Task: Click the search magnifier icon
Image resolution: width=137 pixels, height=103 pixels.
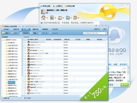Action: pyautogui.click(x=106, y=33)
